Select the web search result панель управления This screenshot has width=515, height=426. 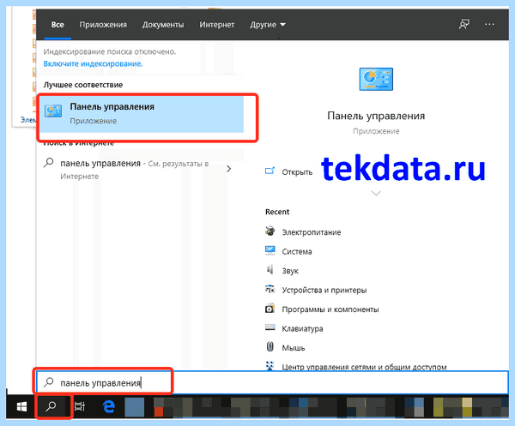pos(138,170)
